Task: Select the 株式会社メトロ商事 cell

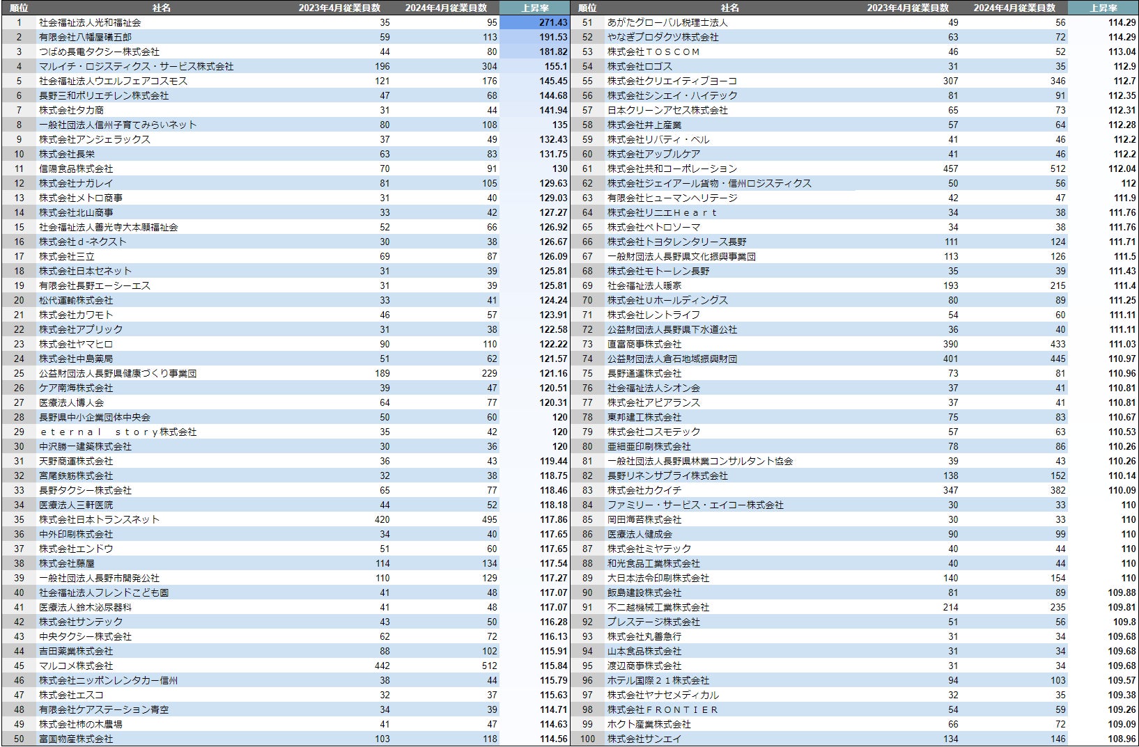Action: pos(81,198)
